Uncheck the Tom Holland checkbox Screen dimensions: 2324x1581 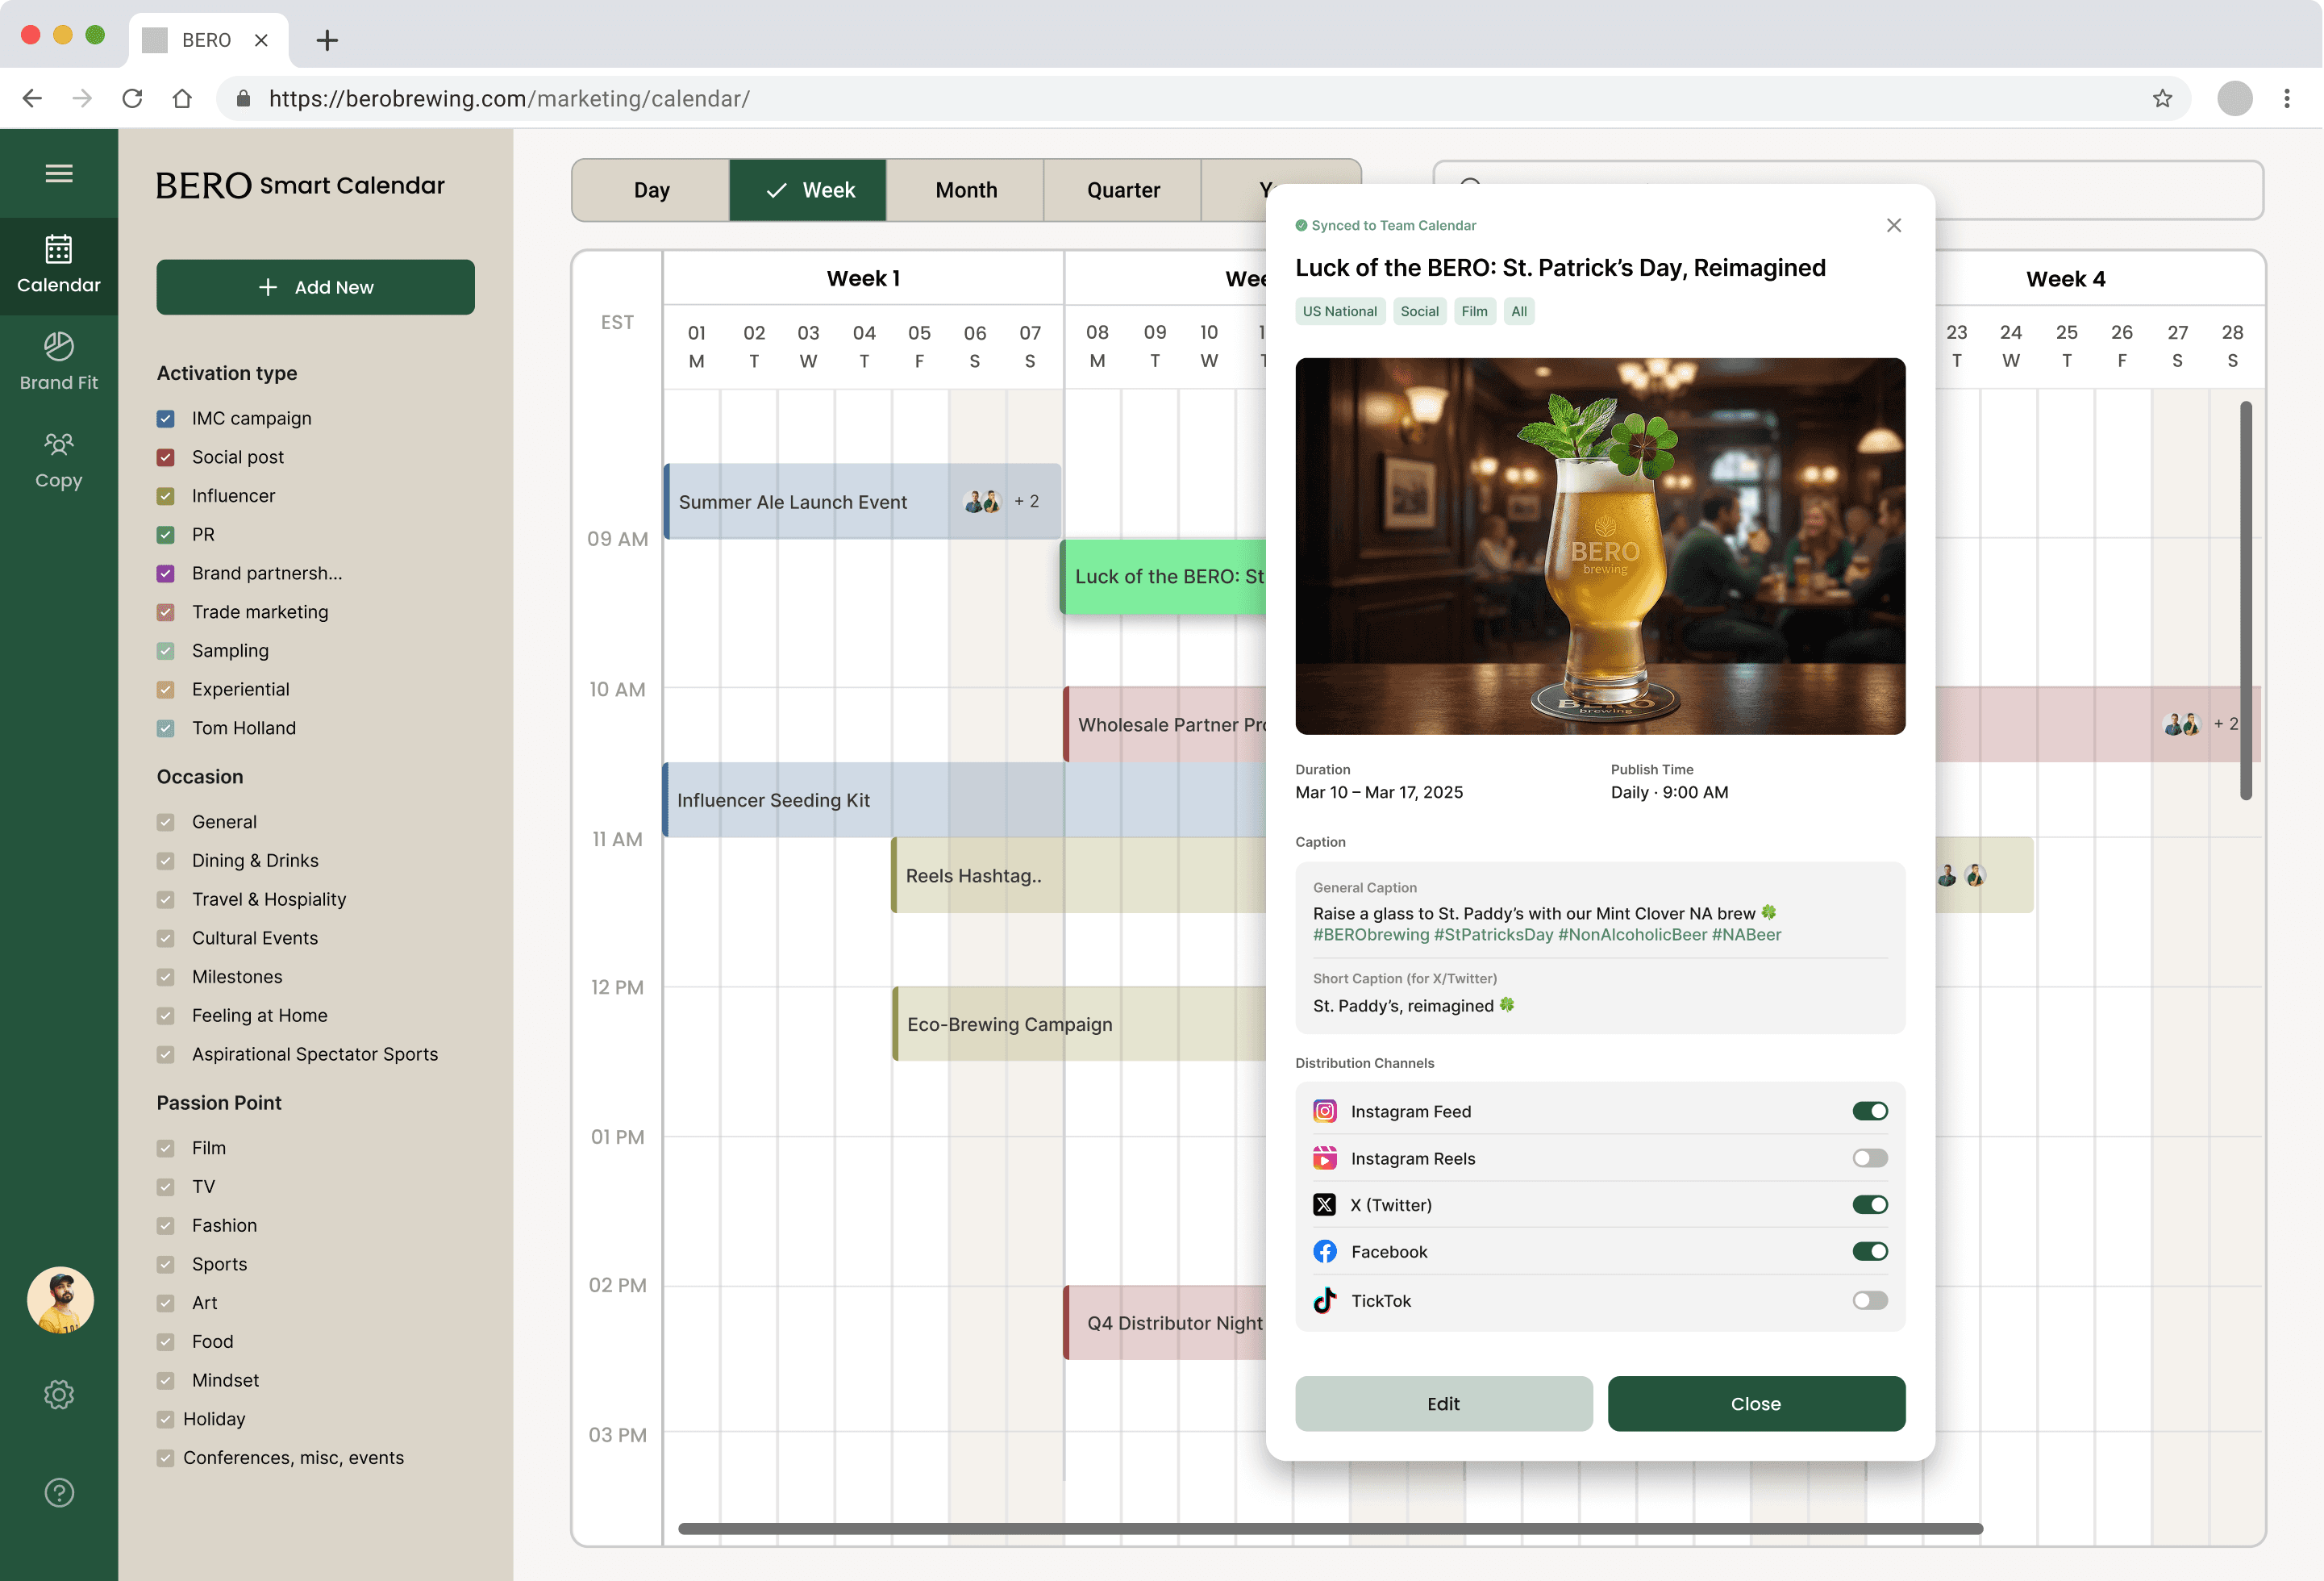(166, 728)
